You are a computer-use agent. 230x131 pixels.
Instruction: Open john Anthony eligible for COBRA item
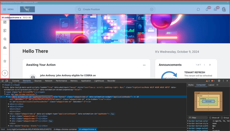tap(68, 75)
